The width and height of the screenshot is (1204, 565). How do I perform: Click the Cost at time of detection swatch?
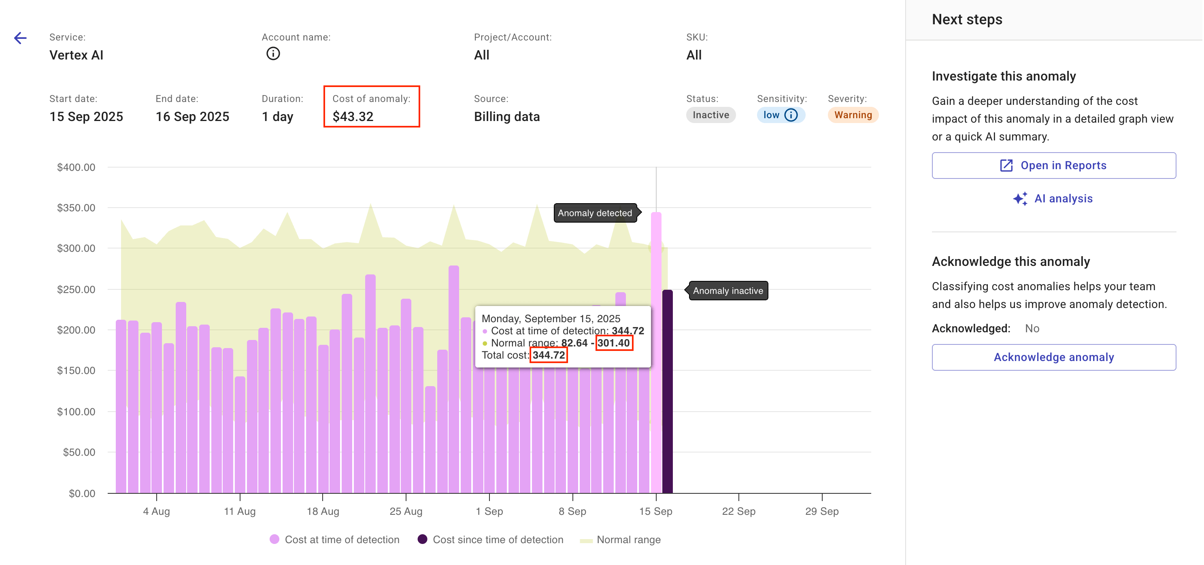[x=275, y=539]
